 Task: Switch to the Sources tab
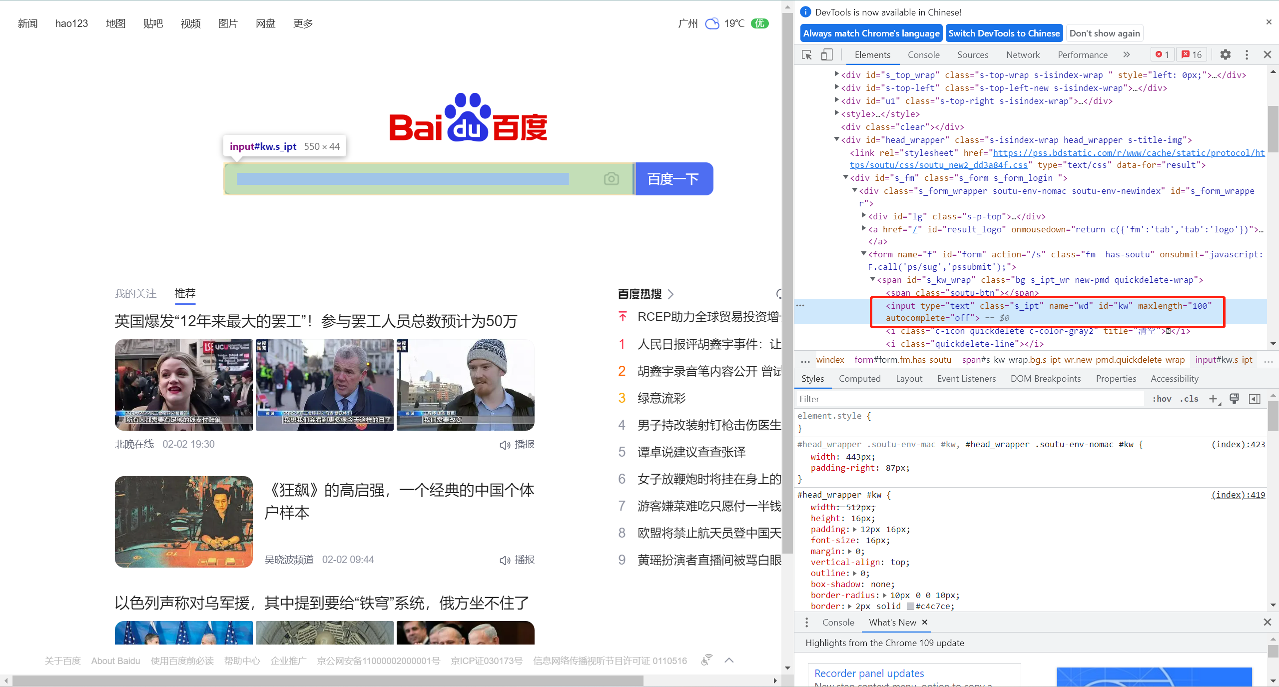(972, 55)
